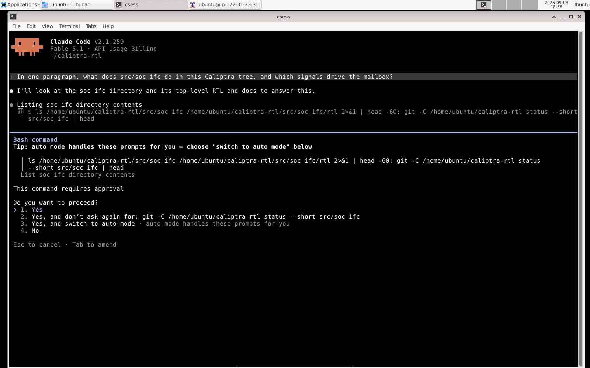Click the 'Claude Code v2.1.259' version text
The height and width of the screenshot is (368, 590).
(x=87, y=42)
